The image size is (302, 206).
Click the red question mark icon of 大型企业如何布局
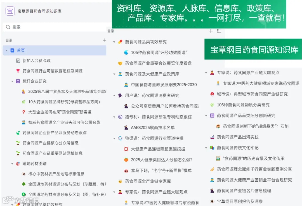24,112
